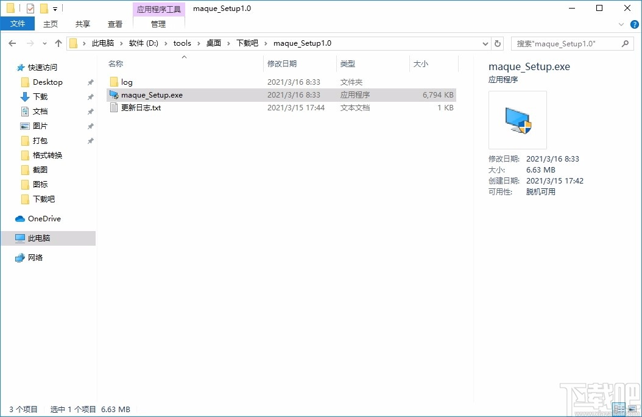Switch to details view via status bar icon

tap(618, 409)
